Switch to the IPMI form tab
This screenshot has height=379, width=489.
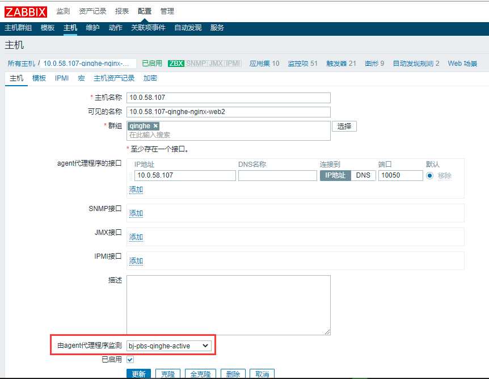pos(62,78)
